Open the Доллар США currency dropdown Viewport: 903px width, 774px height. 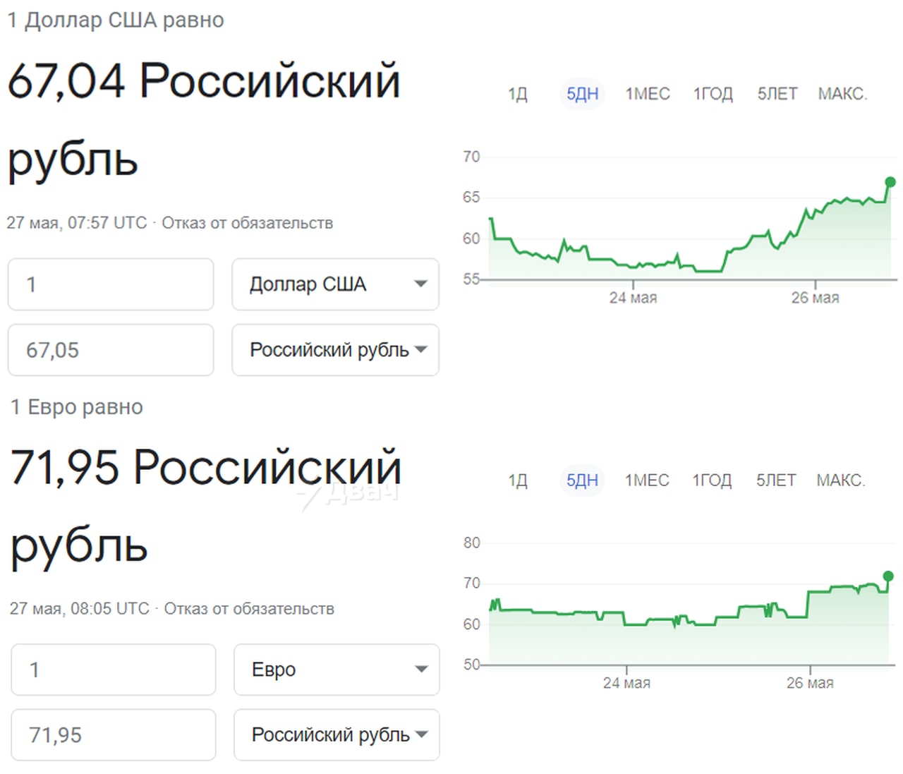pyautogui.click(x=335, y=284)
